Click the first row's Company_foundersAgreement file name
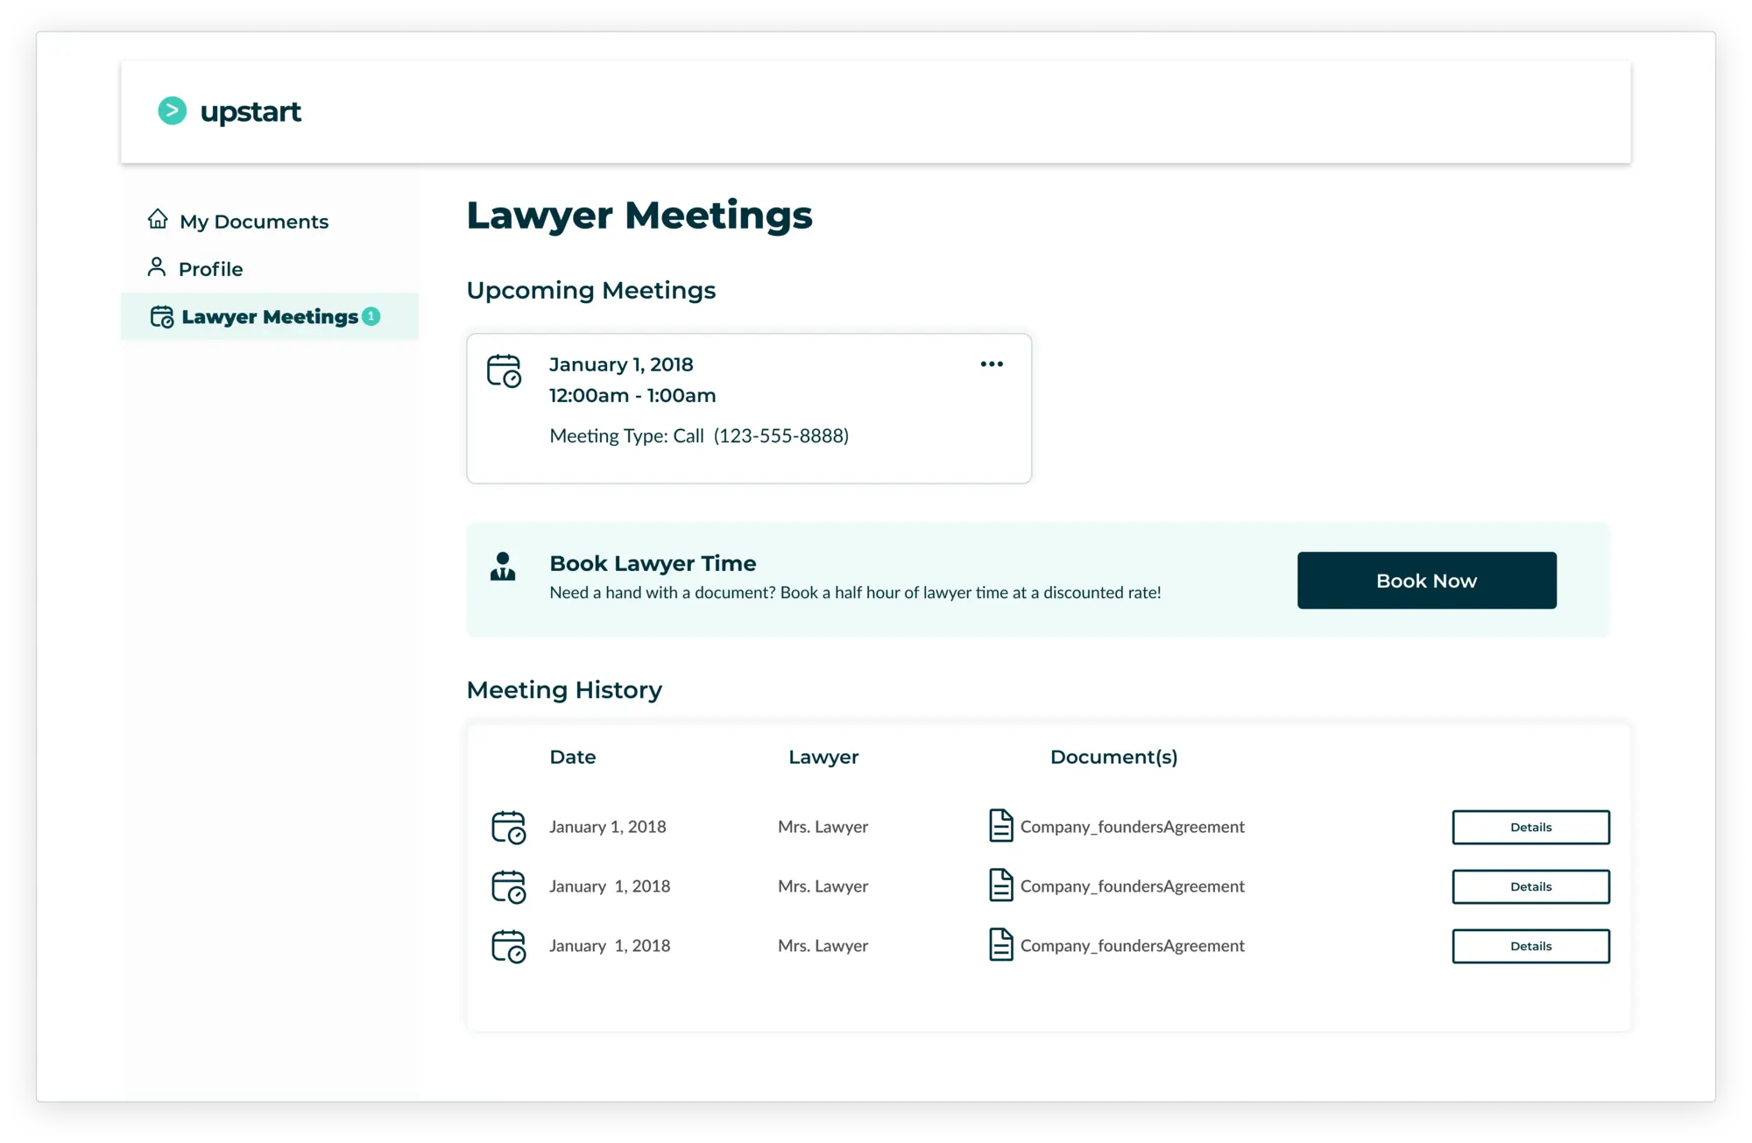The width and height of the screenshot is (1752, 1143). tap(1133, 827)
